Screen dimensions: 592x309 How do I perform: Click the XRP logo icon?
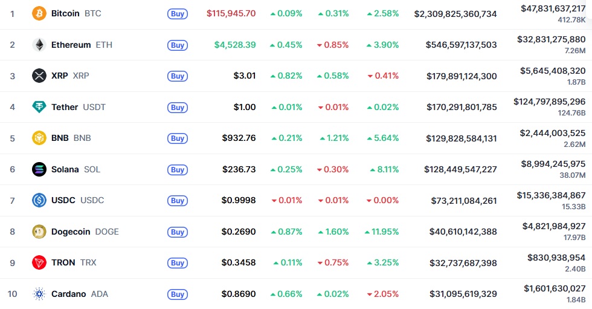click(39, 76)
